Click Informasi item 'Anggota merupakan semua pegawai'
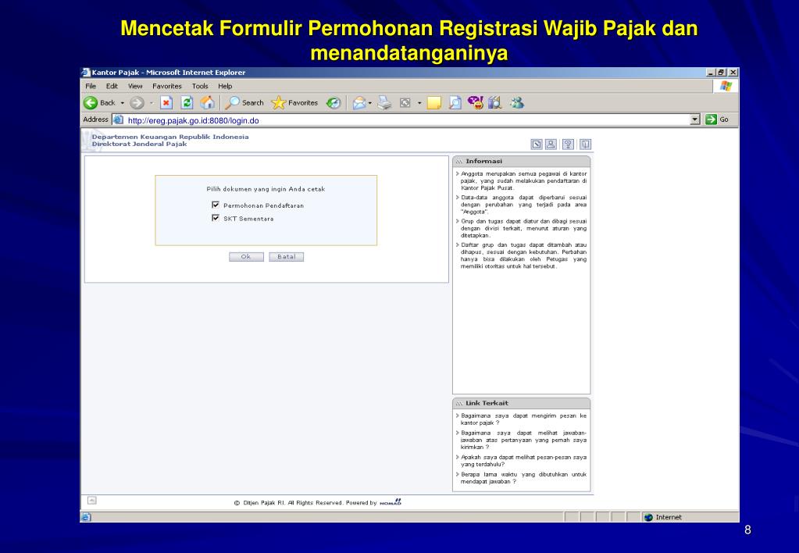The height and width of the screenshot is (553, 799). coord(523,181)
